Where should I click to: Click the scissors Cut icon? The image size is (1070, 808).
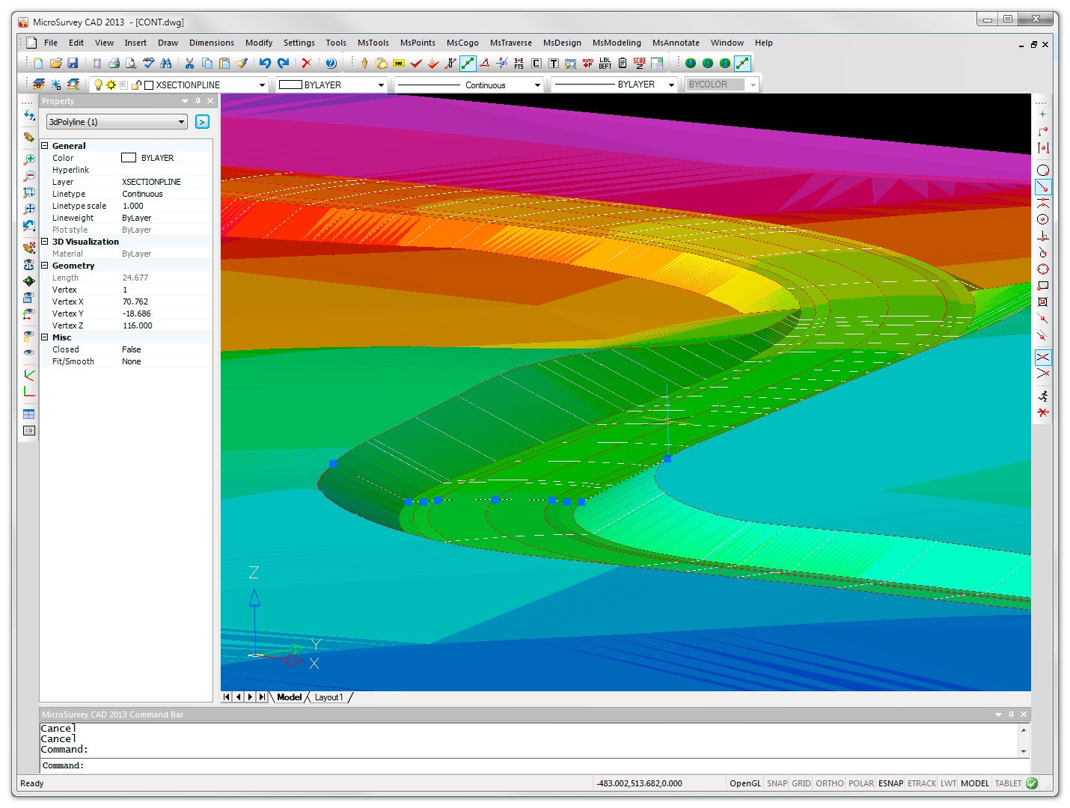coord(189,64)
